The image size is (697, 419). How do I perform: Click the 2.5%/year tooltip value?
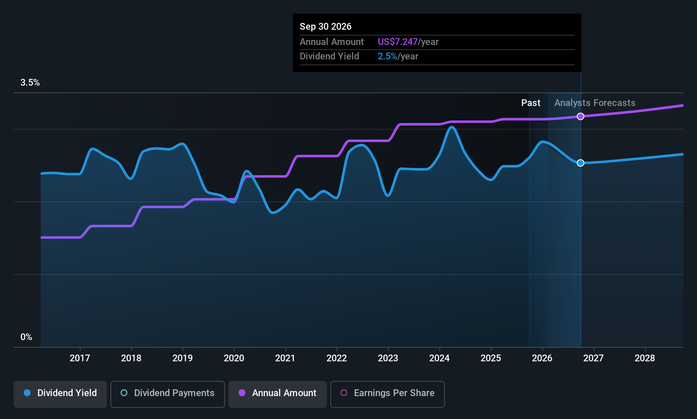[x=398, y=56]
